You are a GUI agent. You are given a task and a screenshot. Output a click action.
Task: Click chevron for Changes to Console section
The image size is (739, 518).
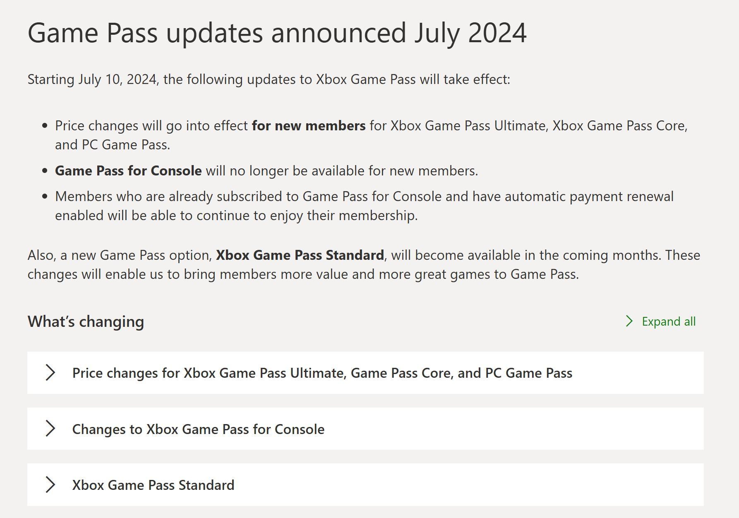pyautogui.click(x=50, y=429)
